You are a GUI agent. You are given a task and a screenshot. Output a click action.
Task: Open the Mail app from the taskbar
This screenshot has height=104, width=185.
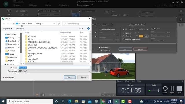pyautogui.click(x=90, y=101)
